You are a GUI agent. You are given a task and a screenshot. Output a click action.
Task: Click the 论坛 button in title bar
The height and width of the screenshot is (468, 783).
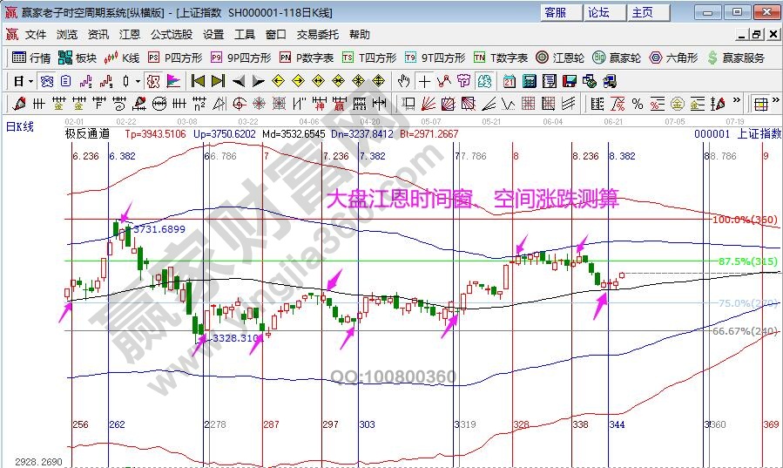tap(599, 12)
